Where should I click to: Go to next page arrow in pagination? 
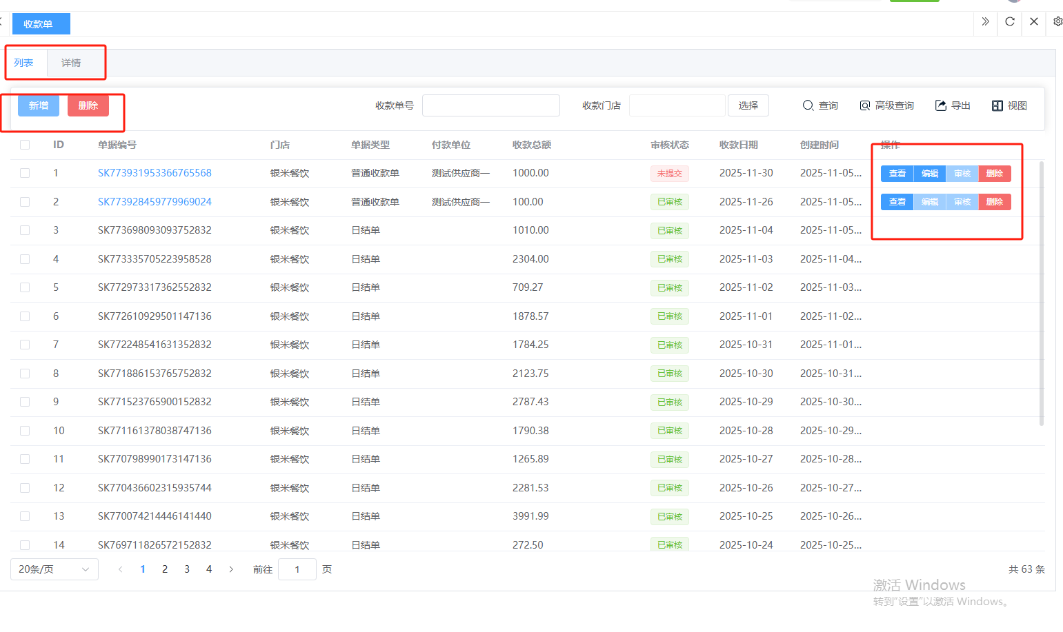click(x=231, y=569)
